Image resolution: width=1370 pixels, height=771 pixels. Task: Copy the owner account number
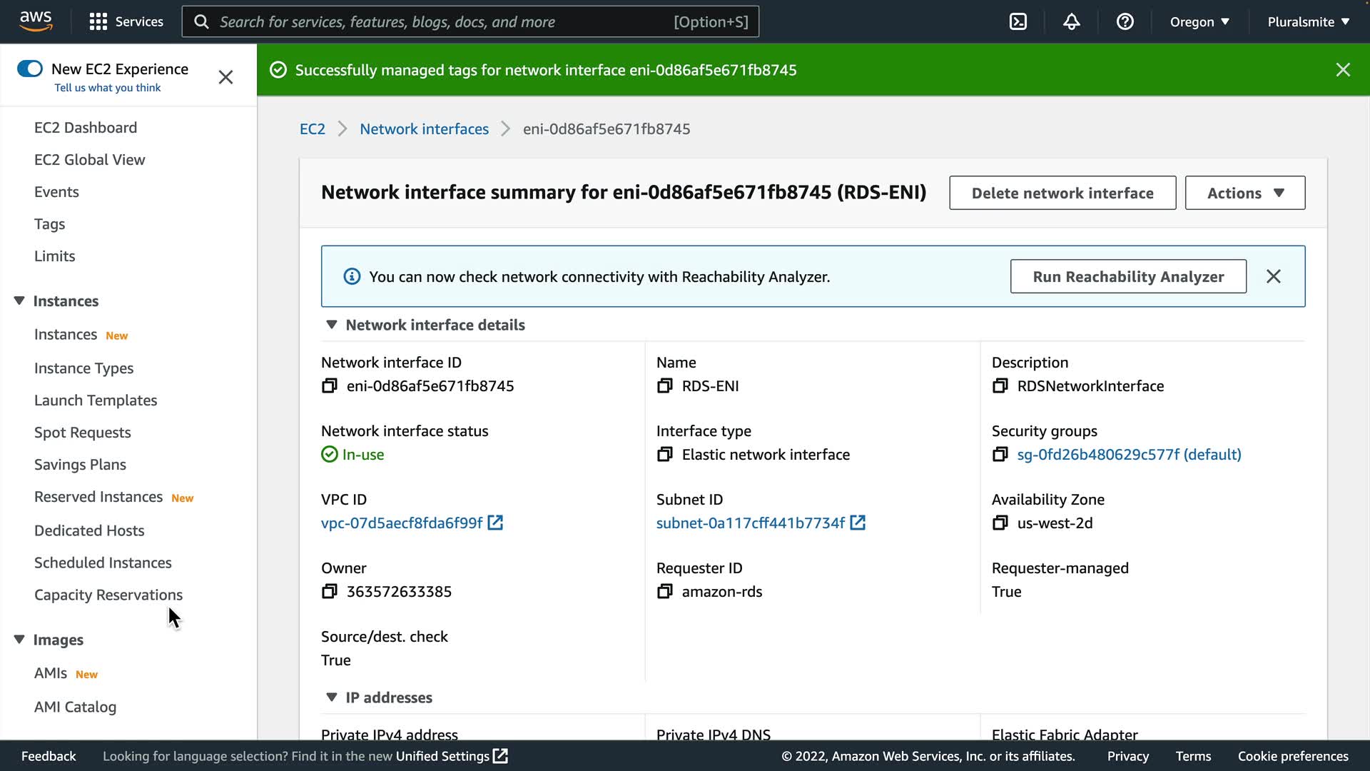[x=329, y=592]
